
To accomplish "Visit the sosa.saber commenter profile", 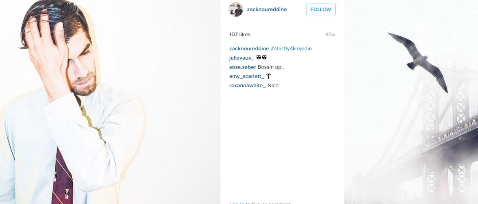I will (243, 67).
